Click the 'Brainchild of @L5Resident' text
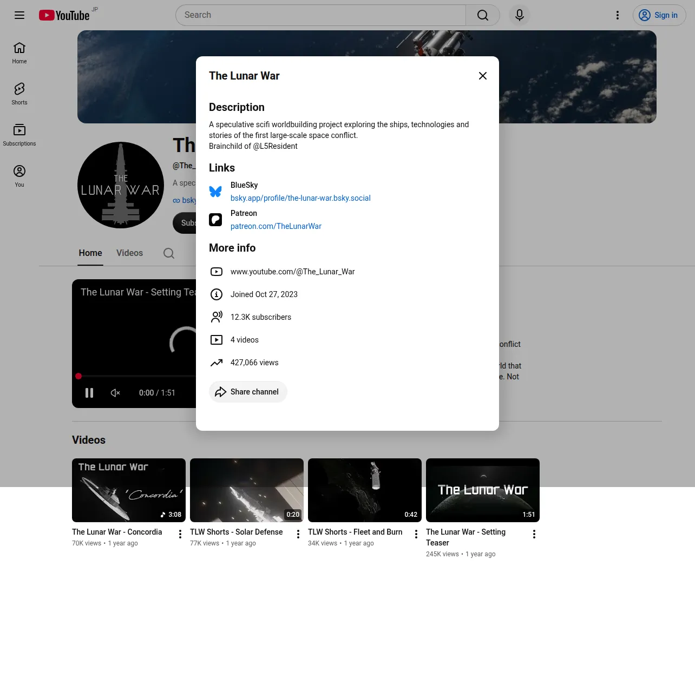Screen dimensions: 695x697 coord(253,146)
